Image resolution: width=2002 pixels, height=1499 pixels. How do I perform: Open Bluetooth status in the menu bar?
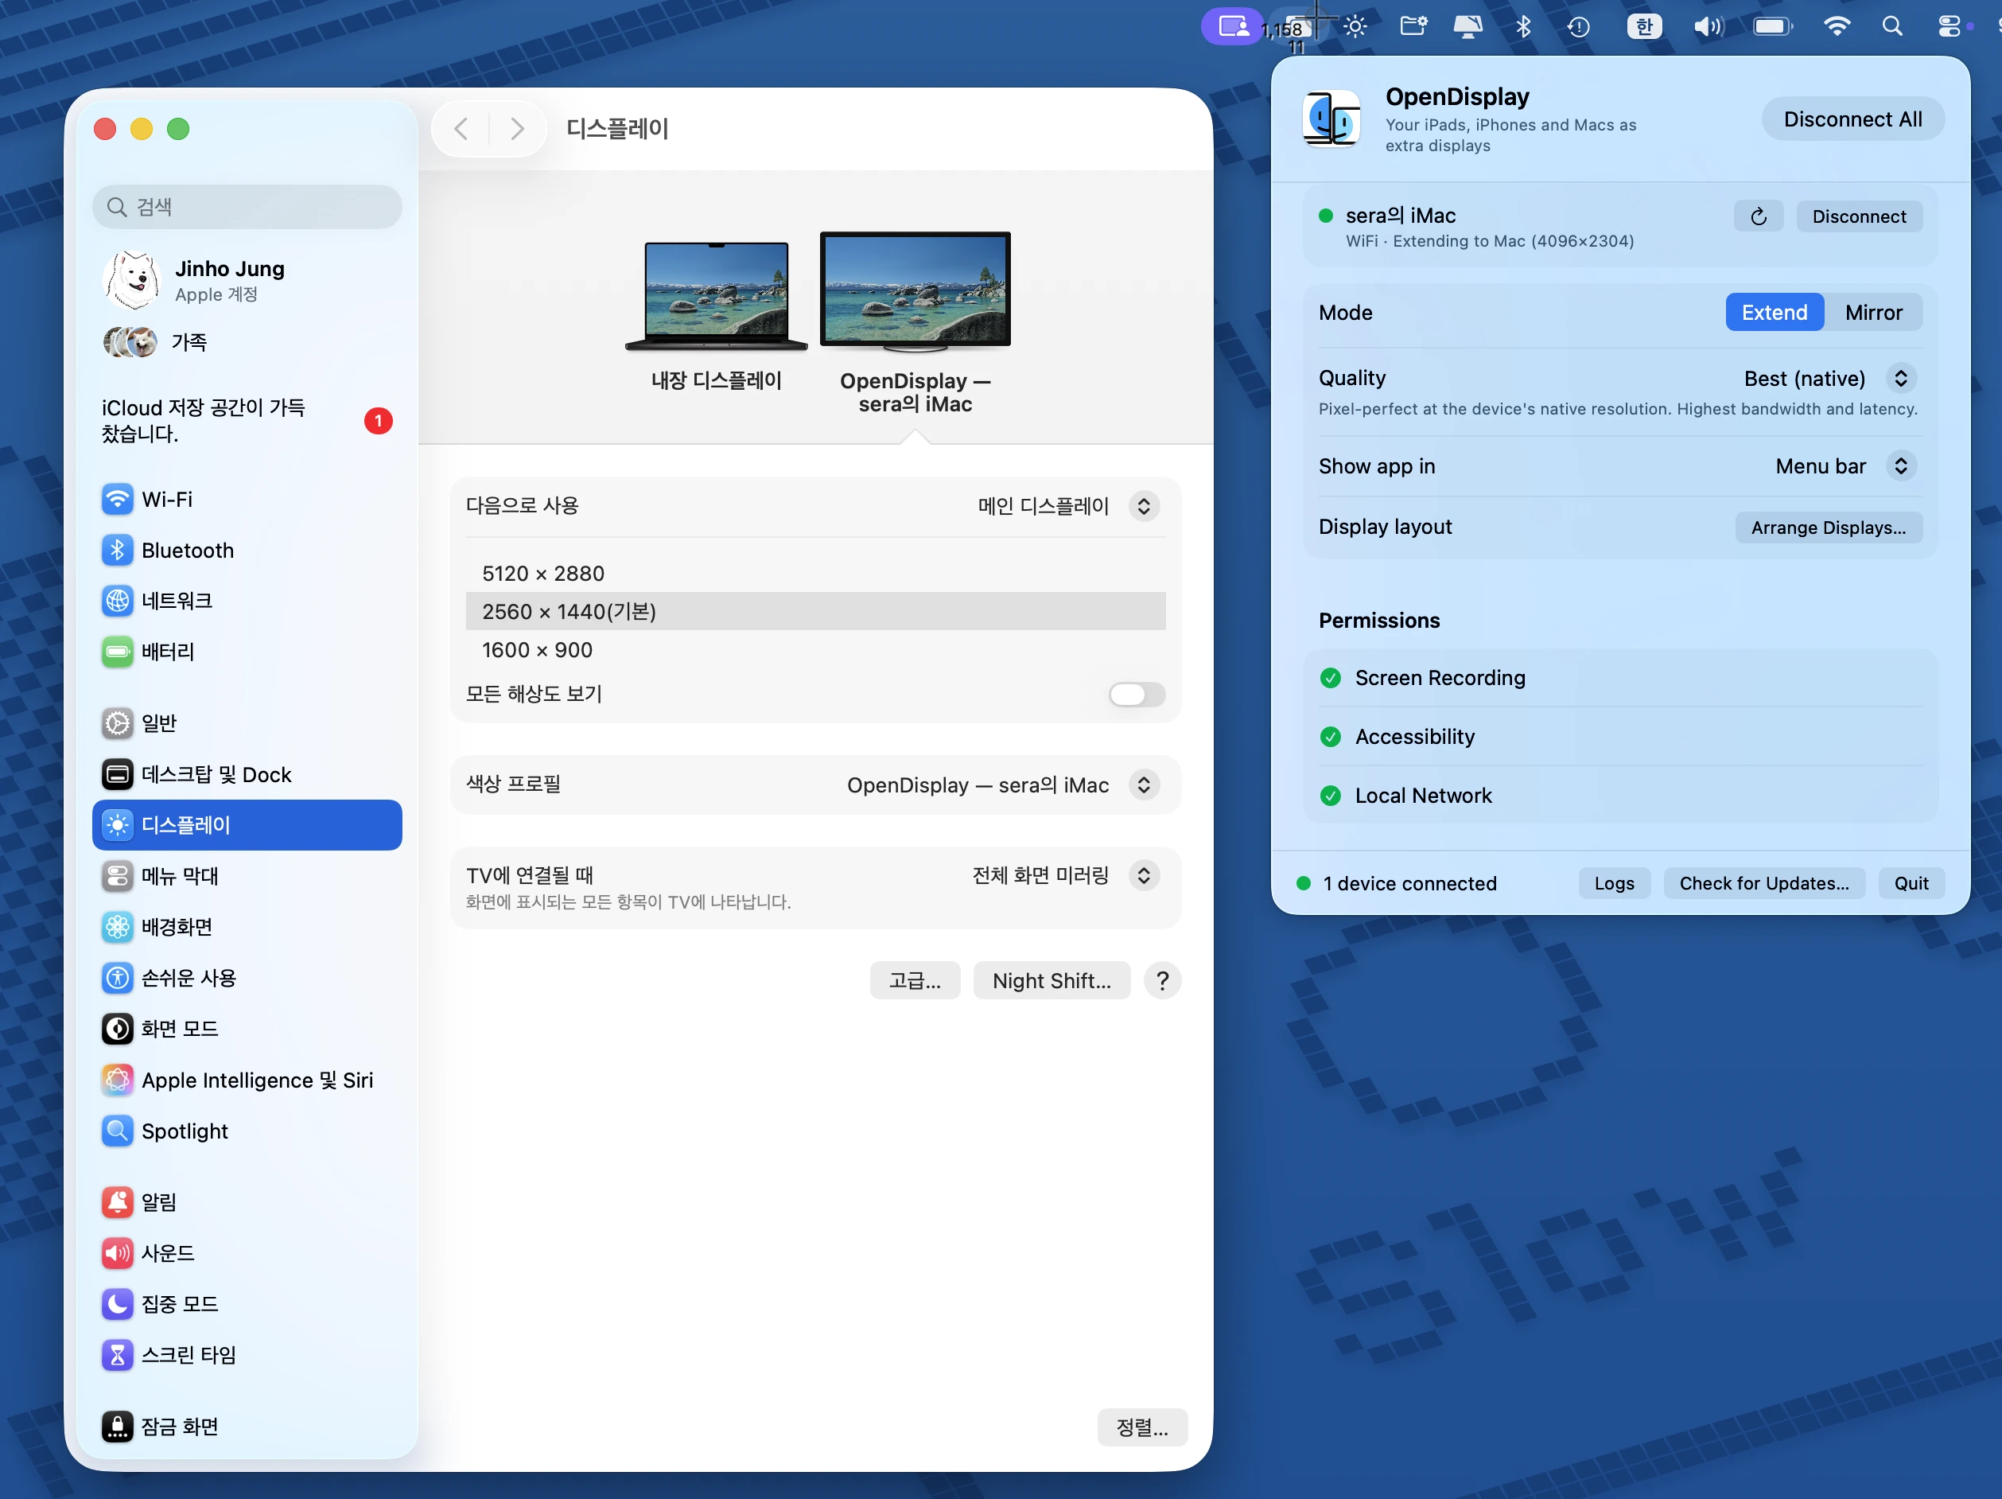[x=1523, y=26]
